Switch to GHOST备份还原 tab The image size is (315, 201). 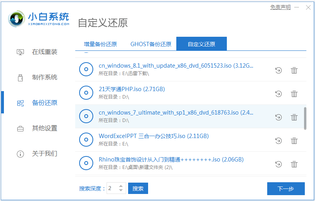151,44
